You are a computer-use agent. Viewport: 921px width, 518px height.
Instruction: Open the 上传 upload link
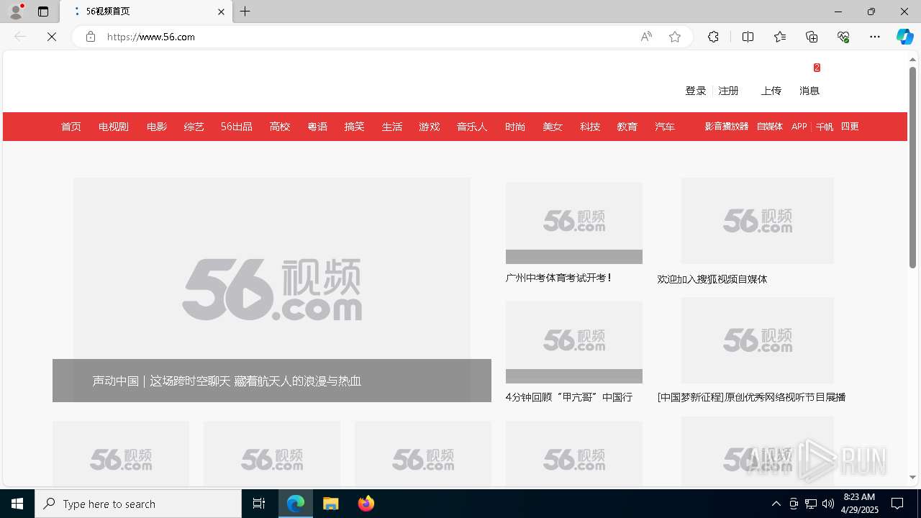(771, 91)
